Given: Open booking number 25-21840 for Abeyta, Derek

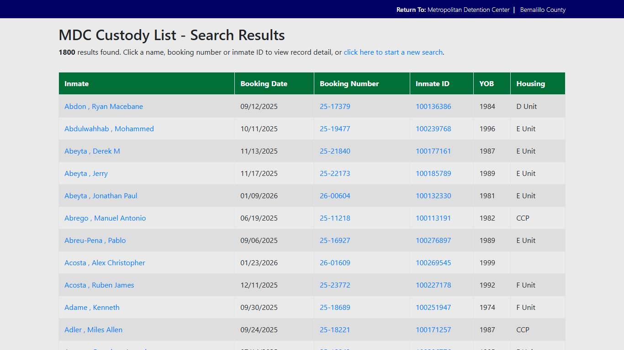Looking at the screenshot, I should [x=335, y=151].
